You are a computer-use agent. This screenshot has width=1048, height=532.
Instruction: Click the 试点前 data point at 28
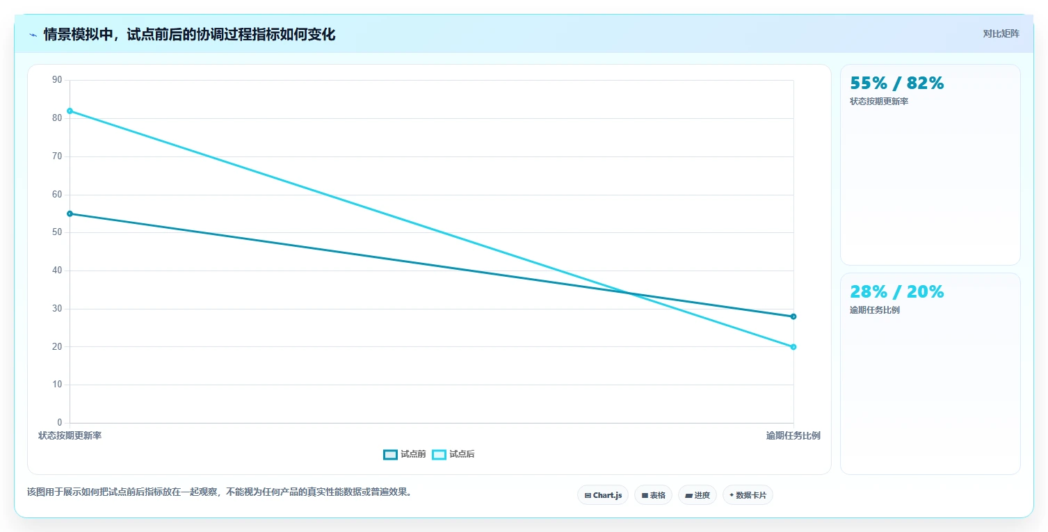(793, 316)
